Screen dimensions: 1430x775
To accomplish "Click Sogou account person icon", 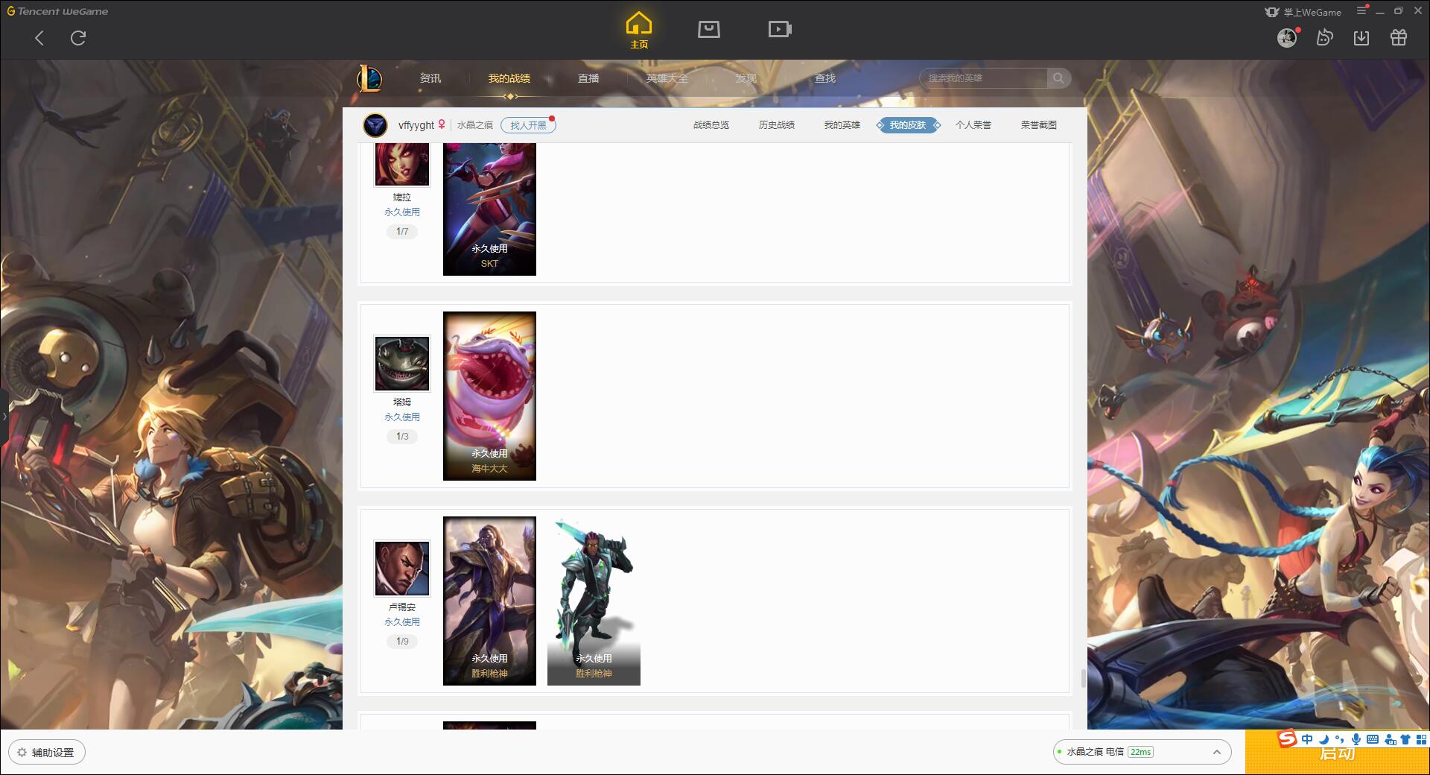I will (x=1390, y=739).
